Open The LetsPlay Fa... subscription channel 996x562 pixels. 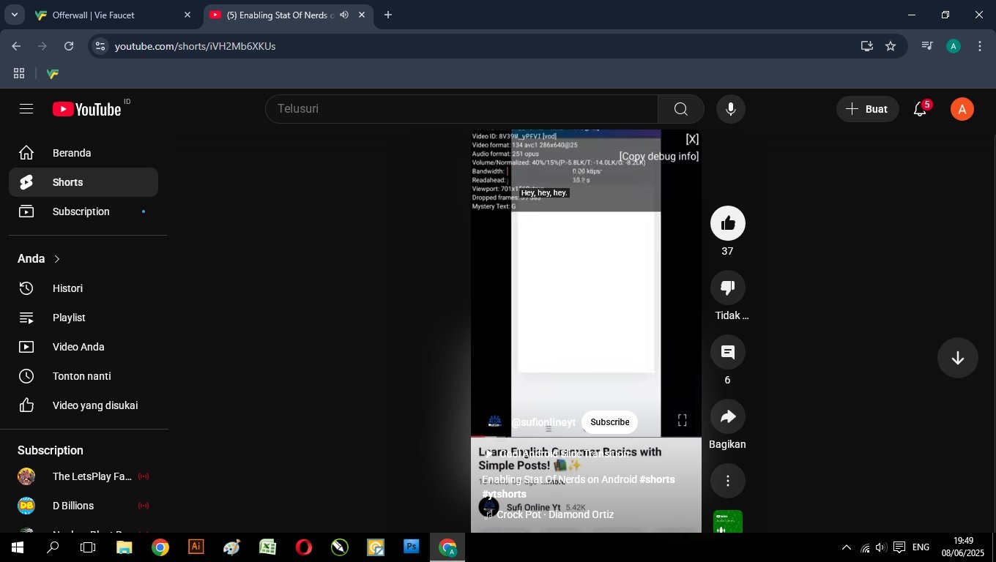coord(83,476)
